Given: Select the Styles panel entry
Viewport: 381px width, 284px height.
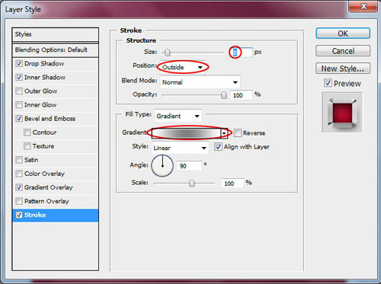Looking at the screenshot, I should pos(56,34).
